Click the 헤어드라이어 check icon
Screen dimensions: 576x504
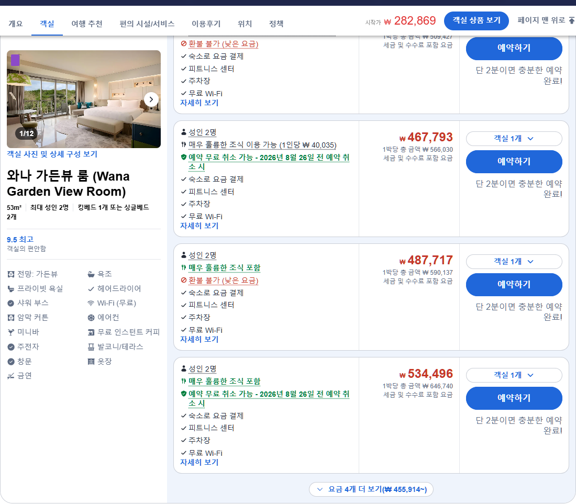coord(91,289)
